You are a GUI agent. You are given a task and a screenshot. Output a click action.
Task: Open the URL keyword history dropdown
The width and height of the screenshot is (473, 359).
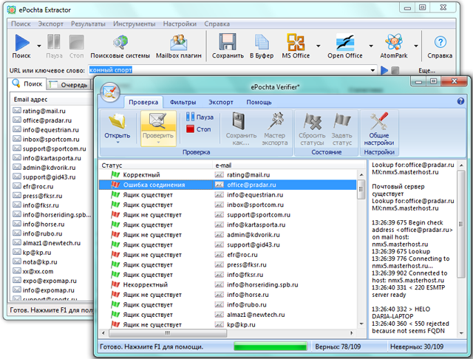pyautogui.click(x=372, y=70)
